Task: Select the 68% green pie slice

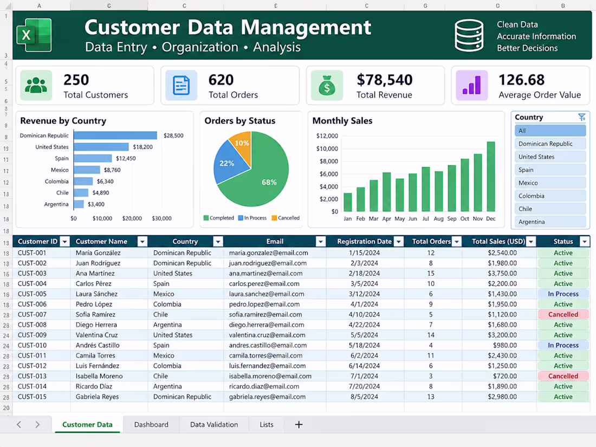Action: coord(262,179)
